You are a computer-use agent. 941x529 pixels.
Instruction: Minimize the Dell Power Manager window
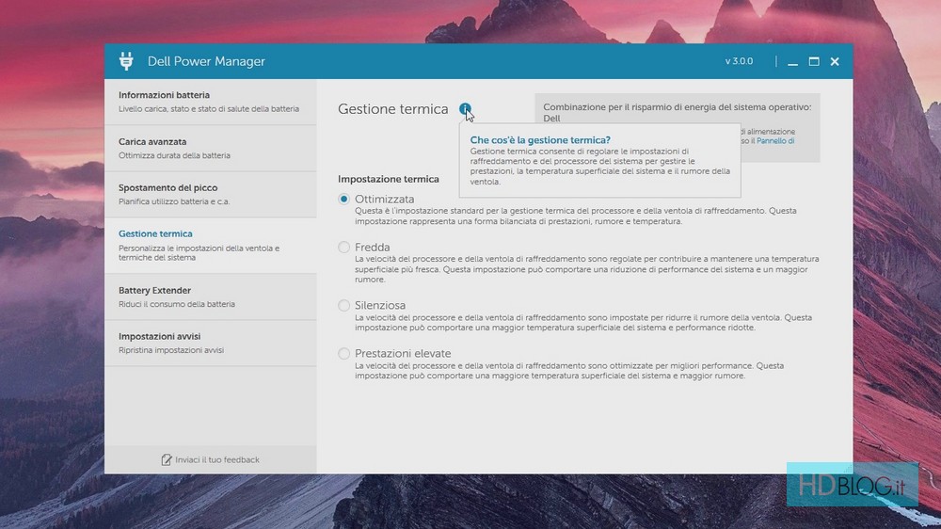[793, 62]
